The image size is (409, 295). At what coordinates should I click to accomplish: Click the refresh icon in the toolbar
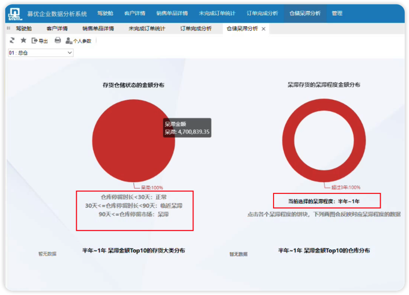[12, 40]
